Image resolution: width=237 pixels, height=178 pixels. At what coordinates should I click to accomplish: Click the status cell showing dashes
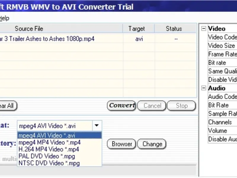176,39
